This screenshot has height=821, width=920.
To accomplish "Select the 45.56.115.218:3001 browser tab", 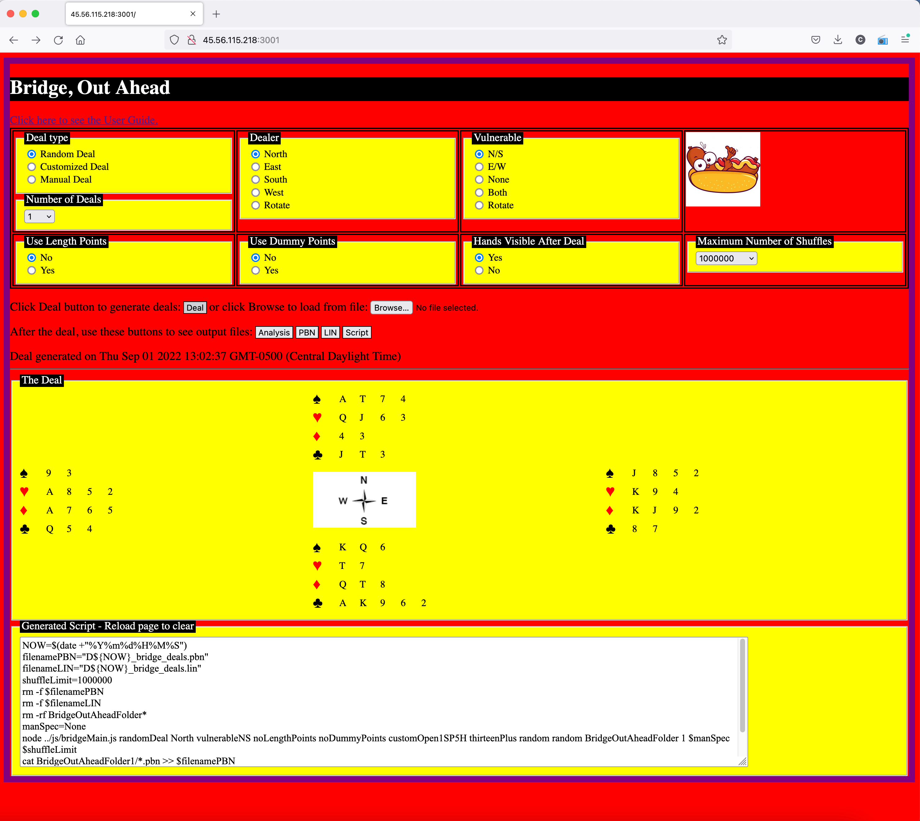I will pyautogui.click(x=134, y=14).
